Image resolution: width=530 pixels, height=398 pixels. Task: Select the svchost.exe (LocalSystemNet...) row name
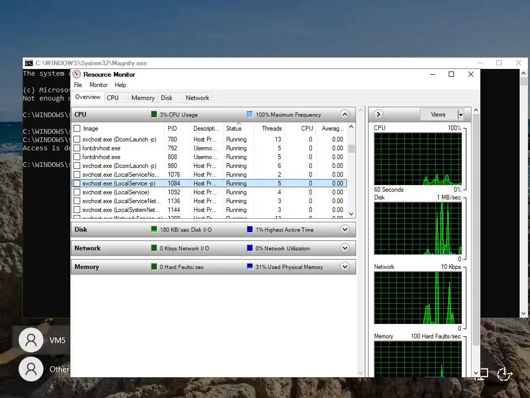[x=121, y=209]
